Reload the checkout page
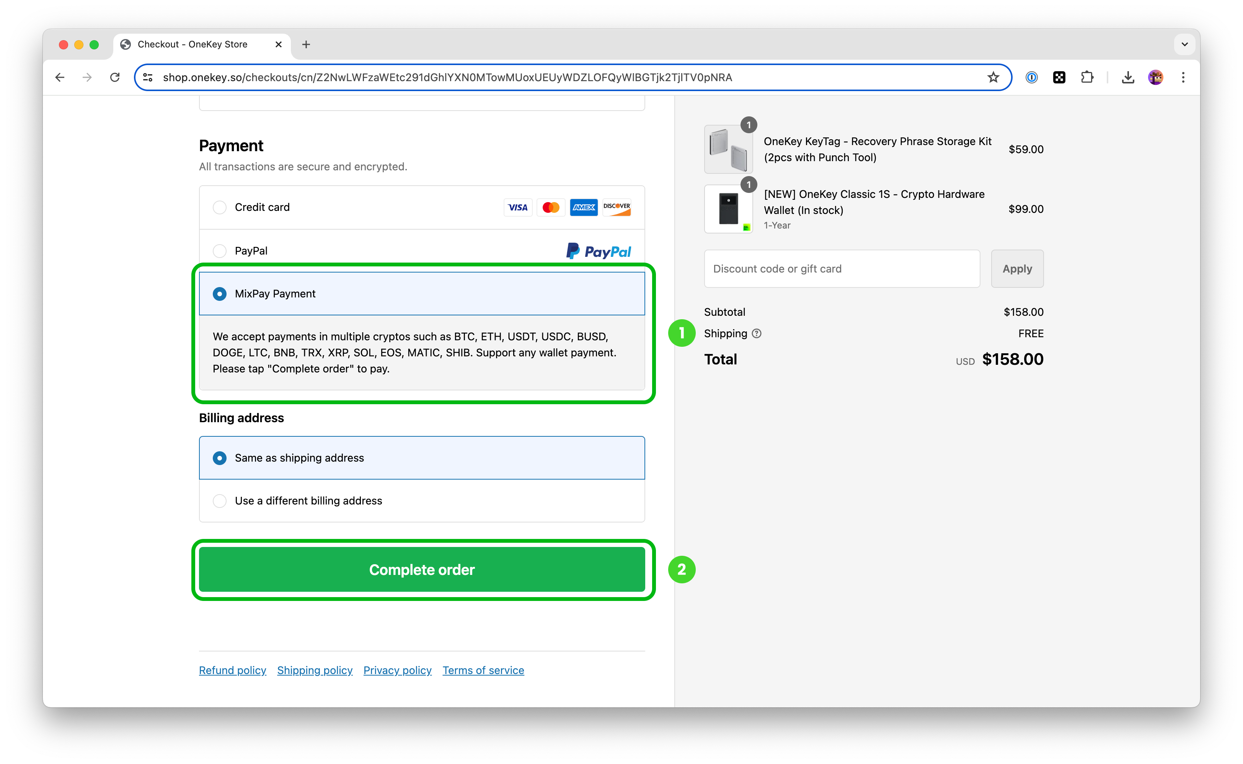The image size is (1243, 764). (115, 77)
